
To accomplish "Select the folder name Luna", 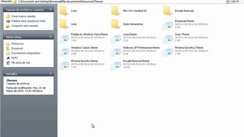I will 74,11.
